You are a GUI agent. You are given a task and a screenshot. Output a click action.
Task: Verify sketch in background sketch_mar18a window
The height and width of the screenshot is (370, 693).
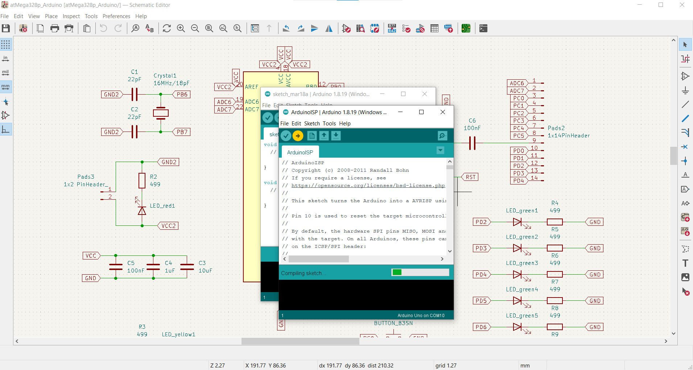tap(268, 117)
